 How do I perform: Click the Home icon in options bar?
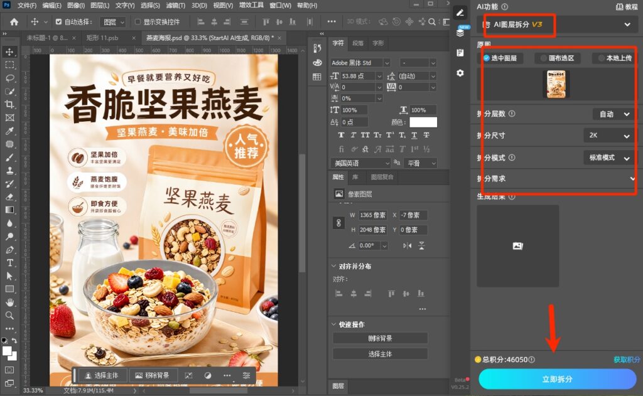click(x=14, y=22)
